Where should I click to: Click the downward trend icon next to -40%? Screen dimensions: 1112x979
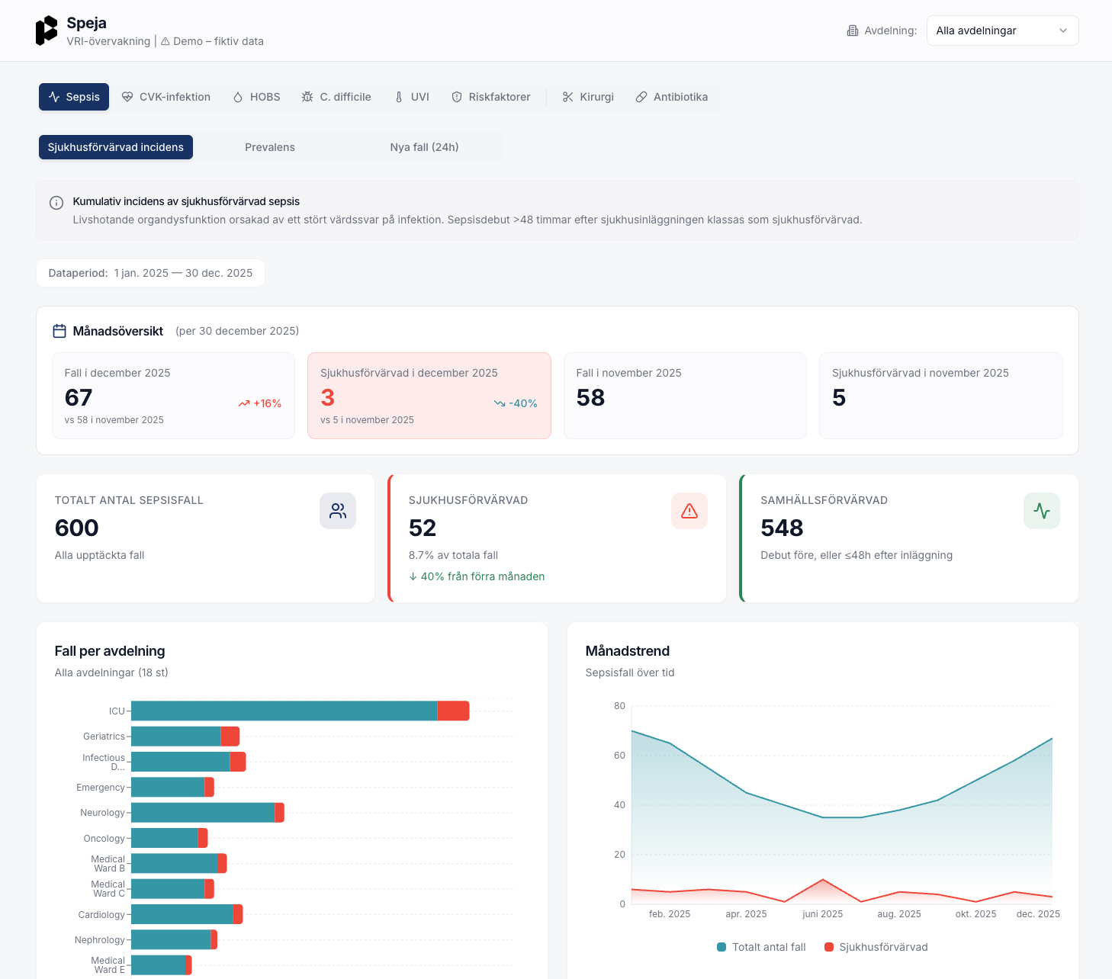point(500,403)
